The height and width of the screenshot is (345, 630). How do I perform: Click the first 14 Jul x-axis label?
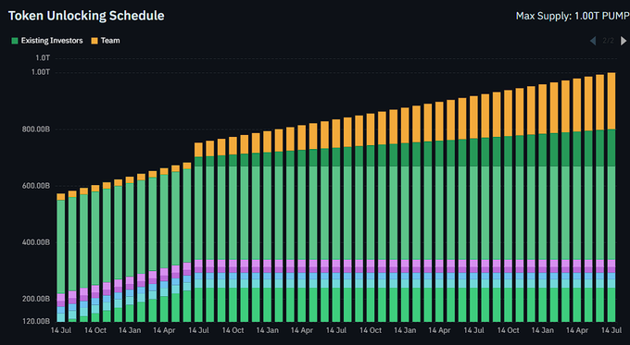tap(61, 330)
